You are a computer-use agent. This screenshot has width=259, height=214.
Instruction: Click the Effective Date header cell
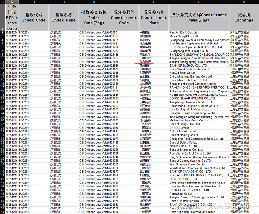12,17
